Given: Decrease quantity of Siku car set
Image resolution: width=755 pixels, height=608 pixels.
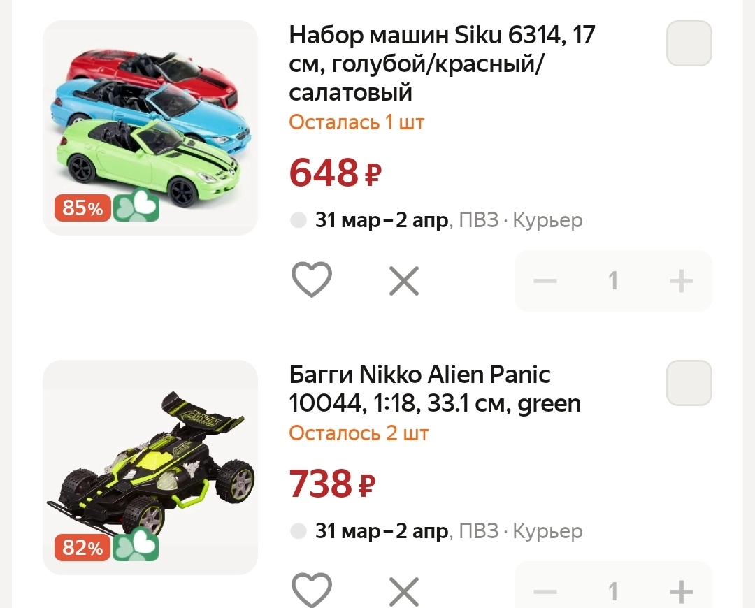Looking at the screenshot, I should [x=545, y=281].
